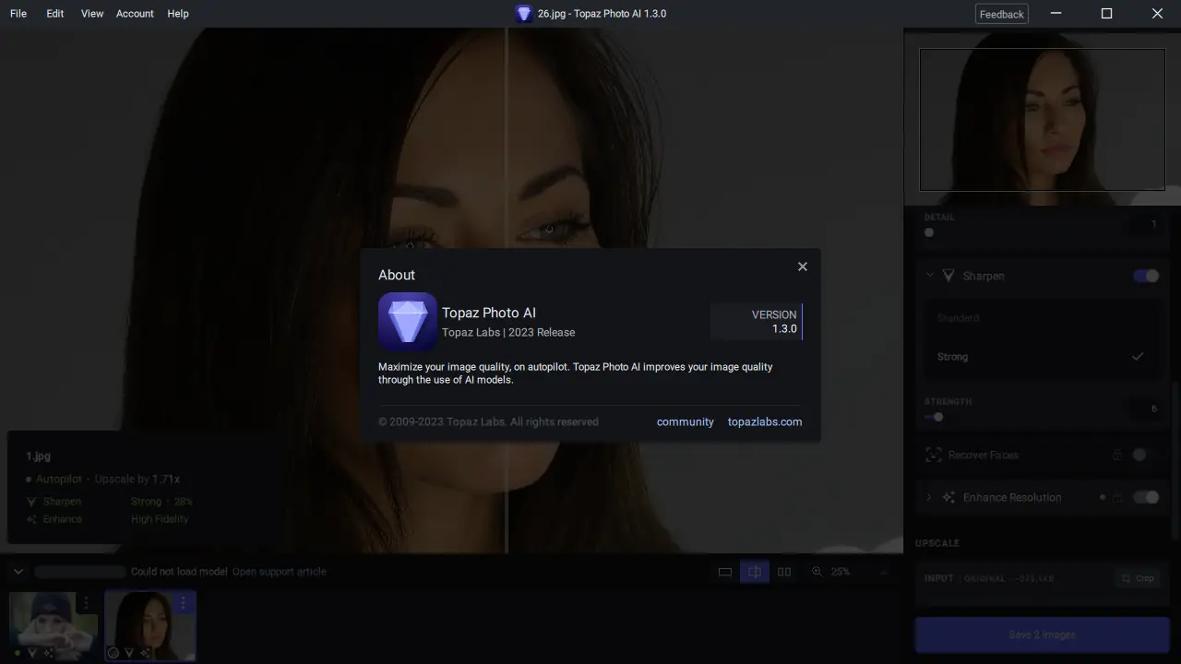Collapse the filmstrip with chevron
Image resolution: width=1181 pixels, height=664 pixels.
click(18, 572)
